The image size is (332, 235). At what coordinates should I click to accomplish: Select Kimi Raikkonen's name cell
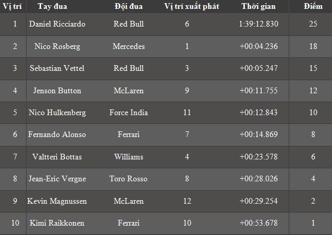pos(57,223)
